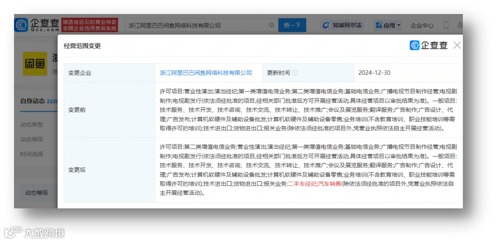This screenshot has width=497, height=242.
Task: Open 企业中心
Action: point(422,26)
